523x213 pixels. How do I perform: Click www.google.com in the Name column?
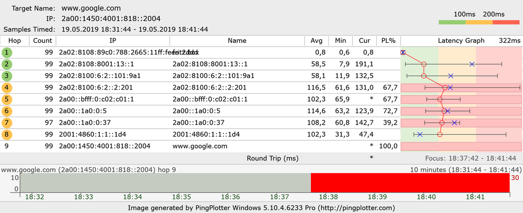(x=200, y=146)
